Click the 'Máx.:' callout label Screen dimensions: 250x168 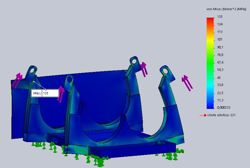(x=37, y=93)
